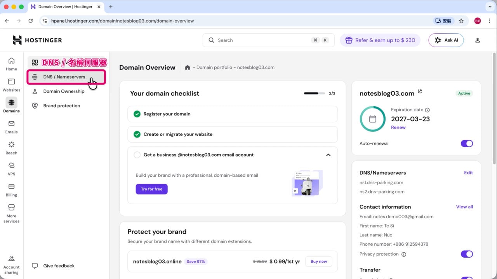Click Refer & earn up to $230

[380, 40]
